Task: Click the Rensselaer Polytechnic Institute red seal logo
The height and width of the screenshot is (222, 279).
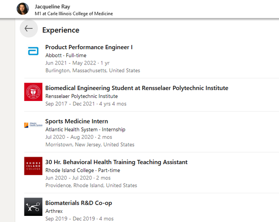Action: 33,92
